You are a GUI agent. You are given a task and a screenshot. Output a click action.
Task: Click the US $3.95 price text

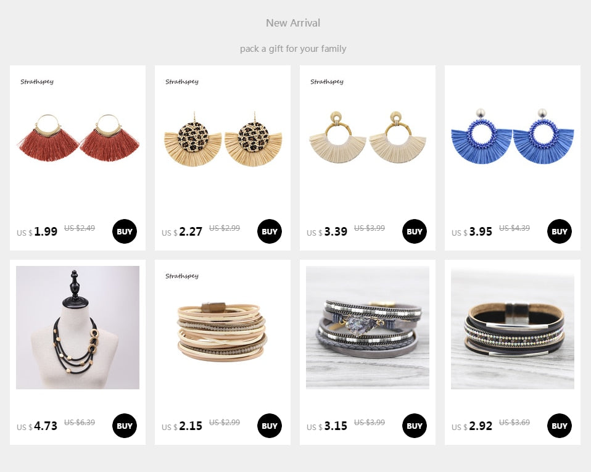(472, 231)
